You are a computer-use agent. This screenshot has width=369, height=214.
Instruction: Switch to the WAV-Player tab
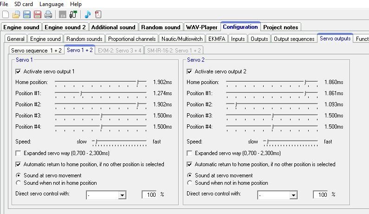[202, 27]
